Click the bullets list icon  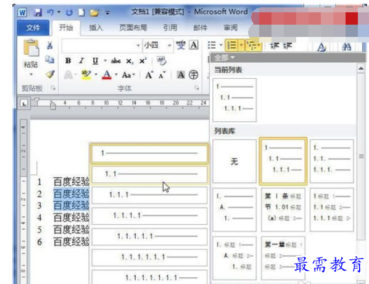212,44
